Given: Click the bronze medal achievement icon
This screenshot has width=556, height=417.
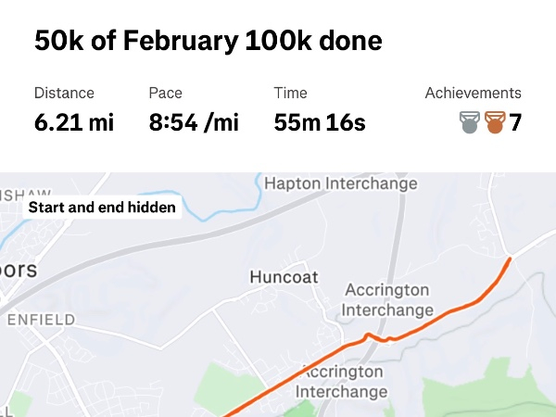Looking at the screenshot, I should 494,121.
